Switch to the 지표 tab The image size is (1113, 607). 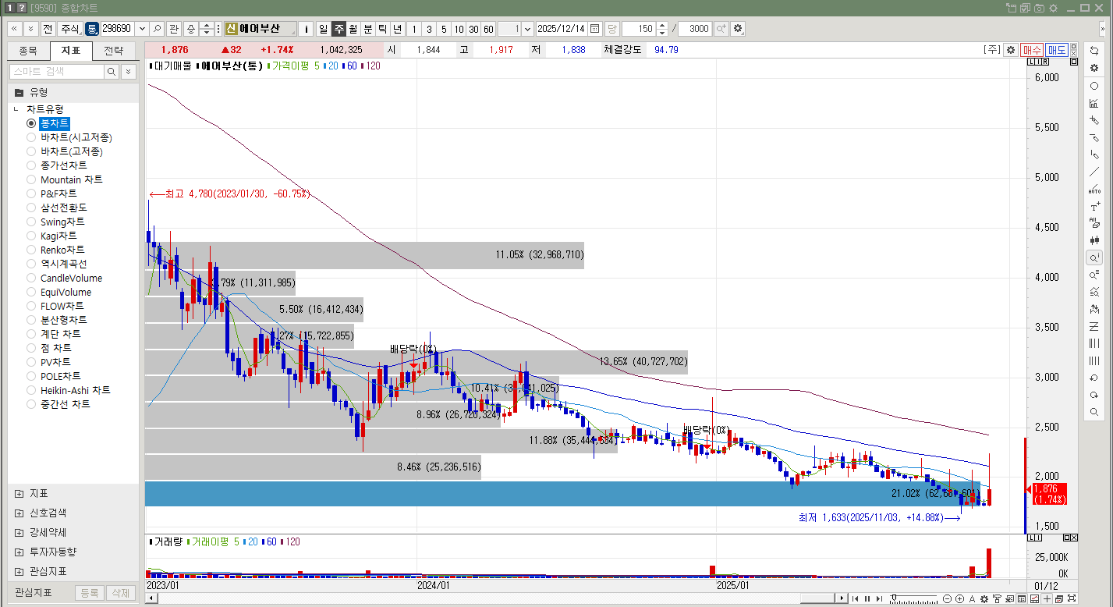(x=70, y=51)
